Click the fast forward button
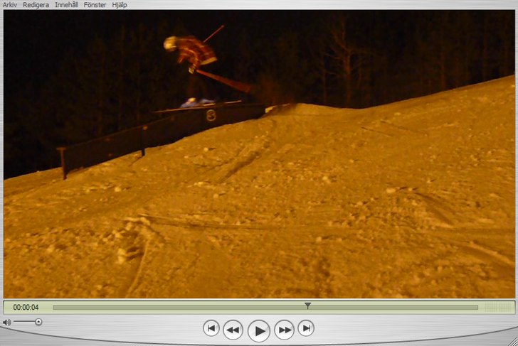Image resolution: width=518 pixels, height=346 pixels. click(284, 329)
